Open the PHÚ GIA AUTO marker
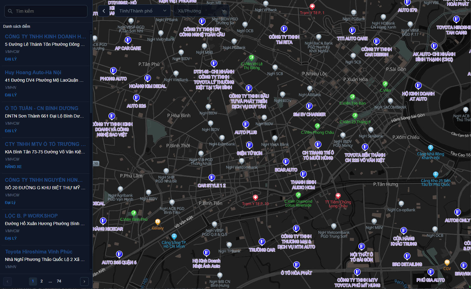Viewport: 471px width, 289px height. click(x=431, y=272)
